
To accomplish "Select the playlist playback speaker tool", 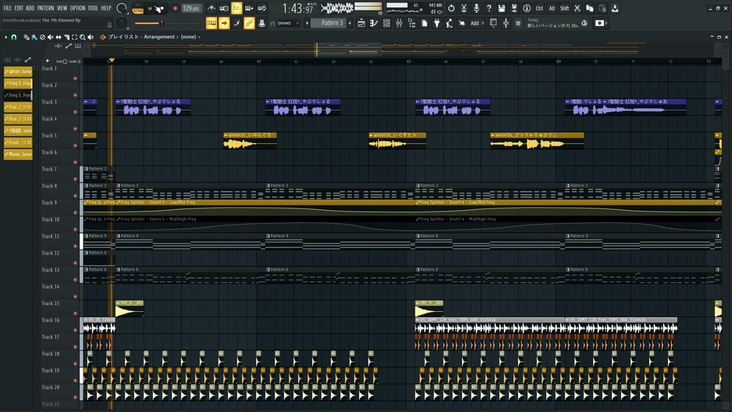I will [90, 37].
